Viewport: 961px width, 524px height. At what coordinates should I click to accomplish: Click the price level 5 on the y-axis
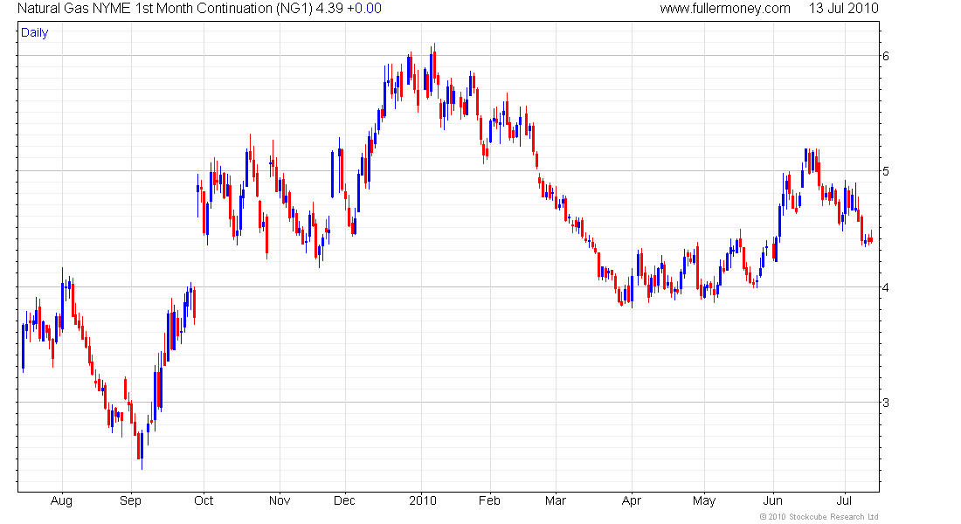pos(886,171)
